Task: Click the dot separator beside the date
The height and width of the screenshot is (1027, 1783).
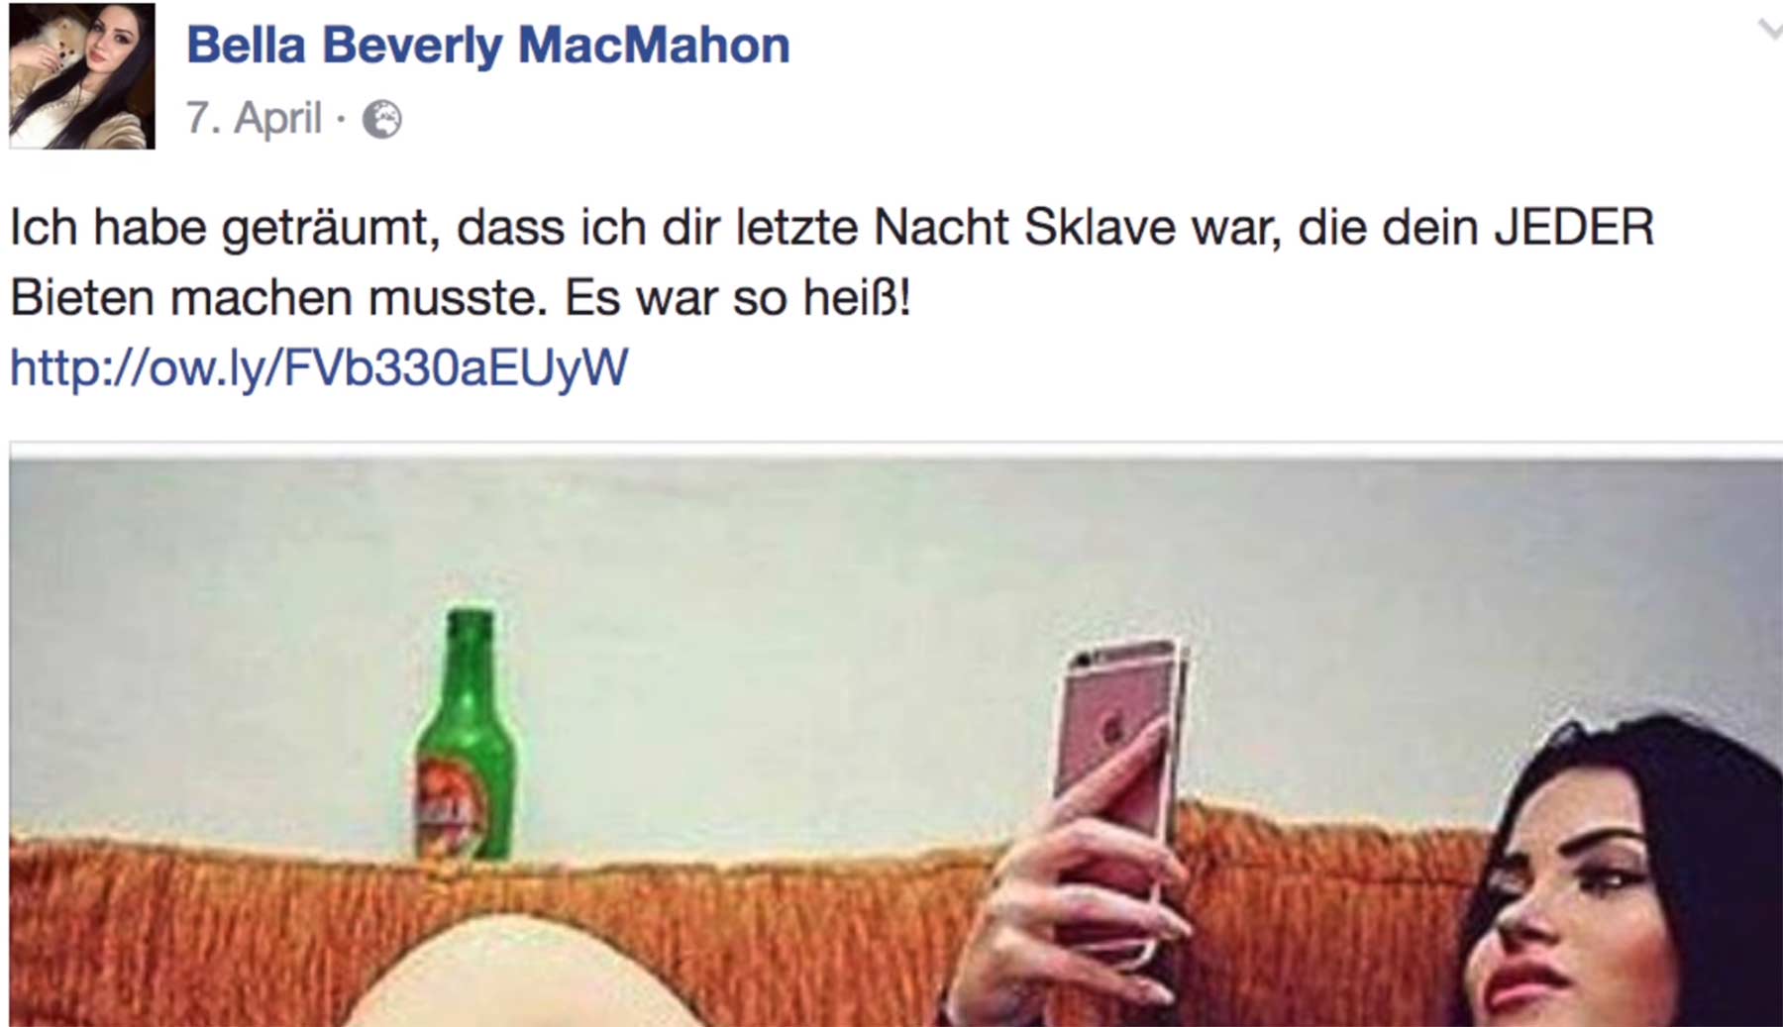Action: click(x=341, y=120)
